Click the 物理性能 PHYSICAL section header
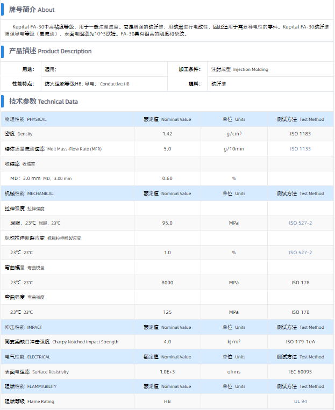The image size is (335, 410). tap(26, 119)
